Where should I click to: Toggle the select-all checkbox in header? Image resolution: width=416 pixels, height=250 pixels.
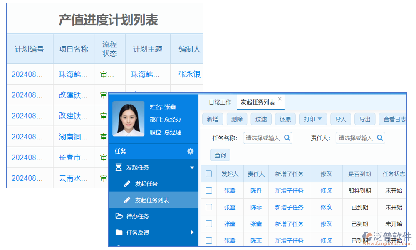point(209,174)
